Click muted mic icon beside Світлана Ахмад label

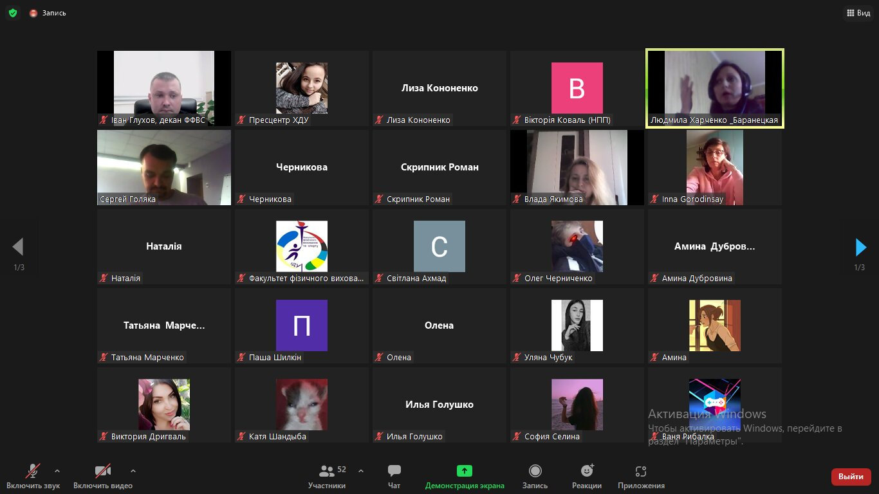click(380, 278)
